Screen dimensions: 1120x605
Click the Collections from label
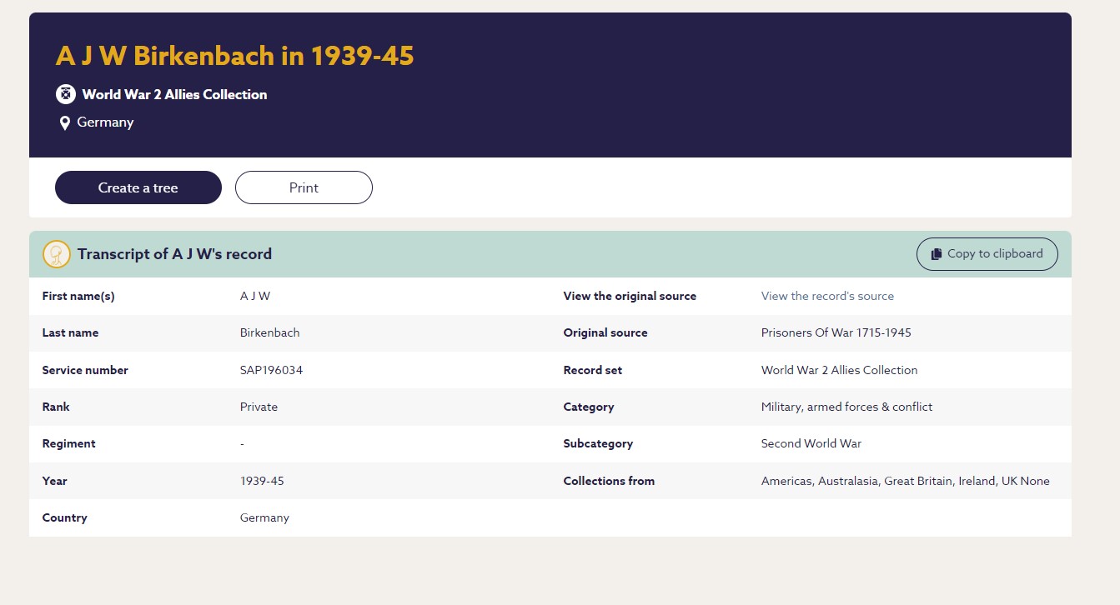pyautogui.click(x=609, y=481)
